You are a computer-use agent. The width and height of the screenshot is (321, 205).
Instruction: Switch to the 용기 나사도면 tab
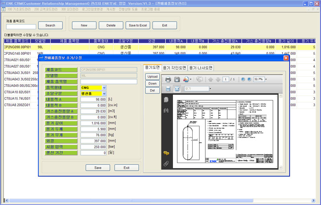[x=201, y=68]
